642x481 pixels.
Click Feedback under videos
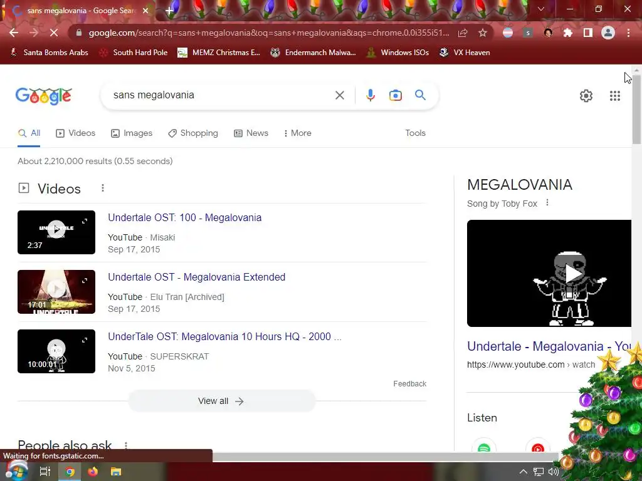click(410, 384)
